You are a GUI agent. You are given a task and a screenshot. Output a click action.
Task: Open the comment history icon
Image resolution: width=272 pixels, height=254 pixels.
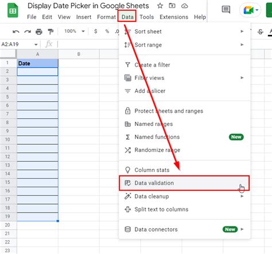pos(226,9)
